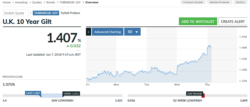This screenshot has height=107, width=250.
Task: Click the green up-arrow change indicator
Action: coord(68,46)
